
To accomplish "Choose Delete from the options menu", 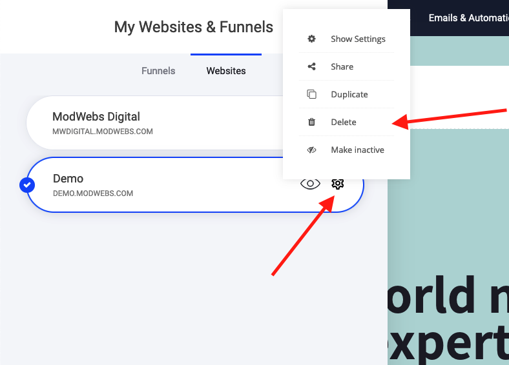I will [343, 122].
